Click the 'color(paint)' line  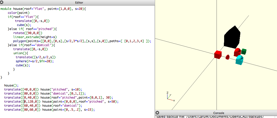click(18, 13)
